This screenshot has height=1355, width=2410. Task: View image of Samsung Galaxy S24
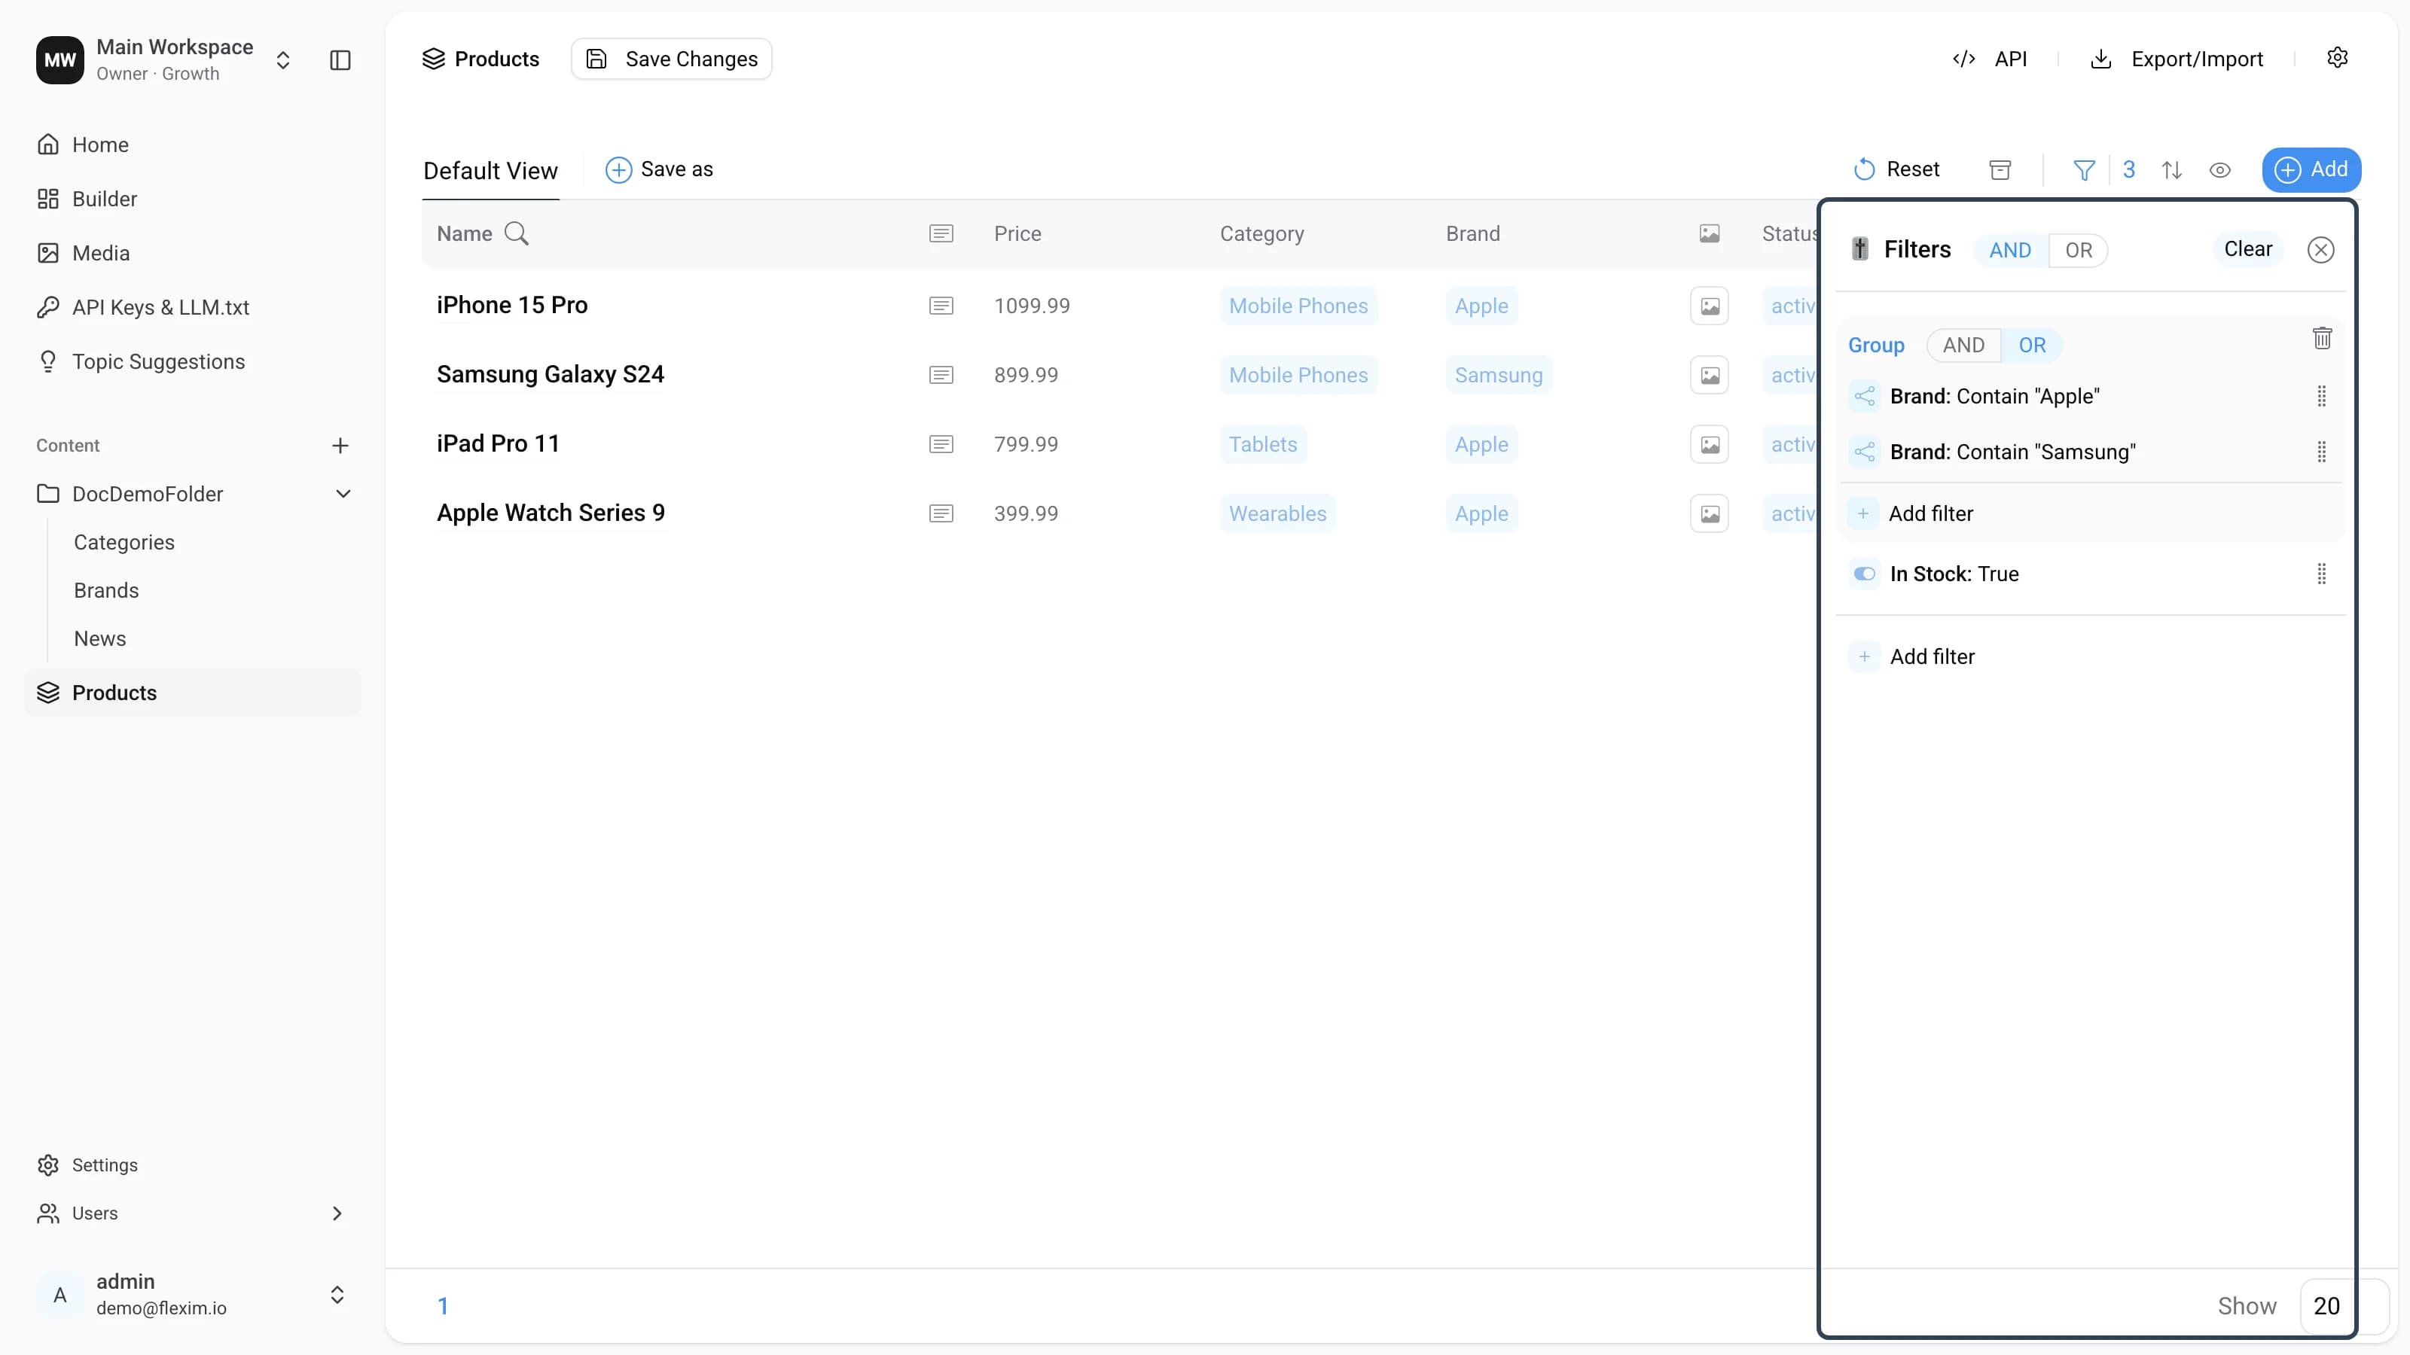point(1710,375)
